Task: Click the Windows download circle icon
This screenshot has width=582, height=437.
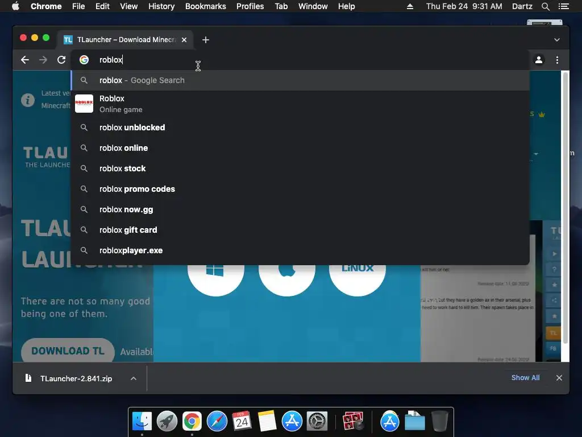Action: click(215, 279)
